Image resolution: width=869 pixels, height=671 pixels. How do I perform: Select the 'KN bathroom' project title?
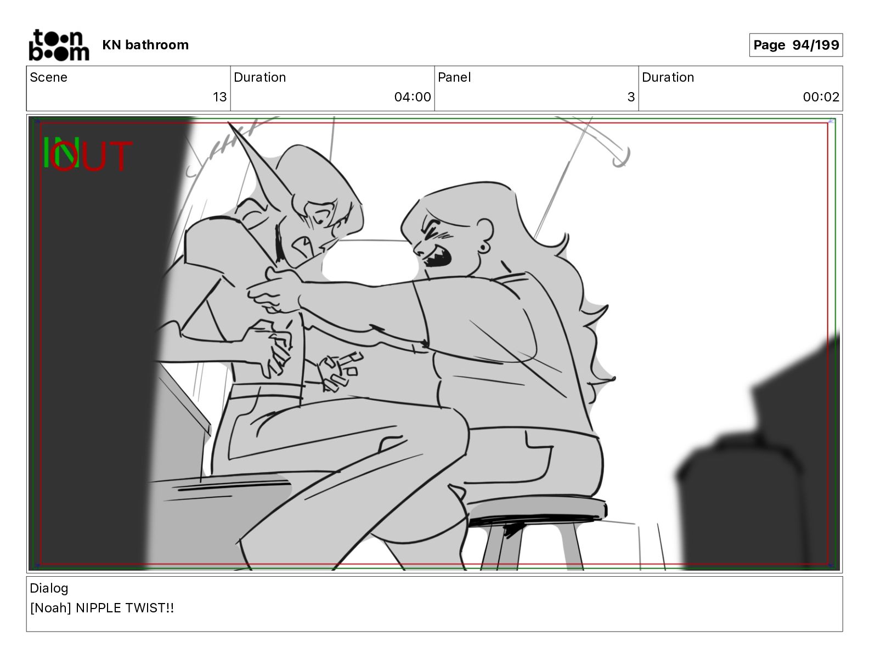point(145,45)
